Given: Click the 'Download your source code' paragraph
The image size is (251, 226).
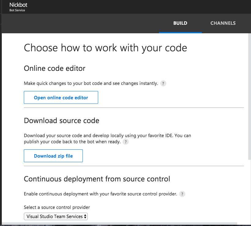Looking at the screenshot, I should 107,139.
